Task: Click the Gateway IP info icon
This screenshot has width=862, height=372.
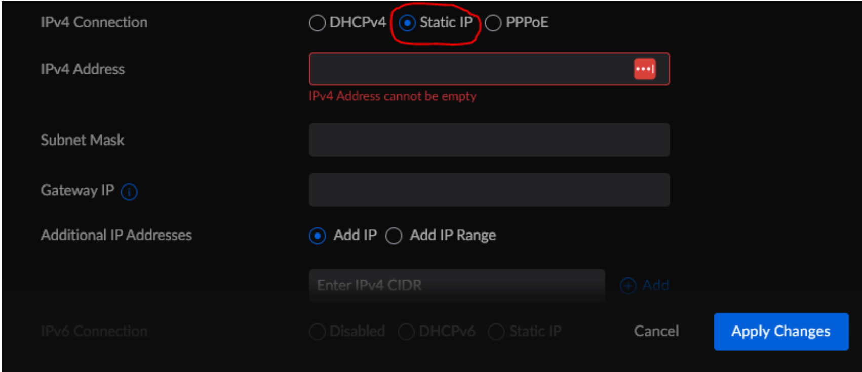Action: (129, 192)
